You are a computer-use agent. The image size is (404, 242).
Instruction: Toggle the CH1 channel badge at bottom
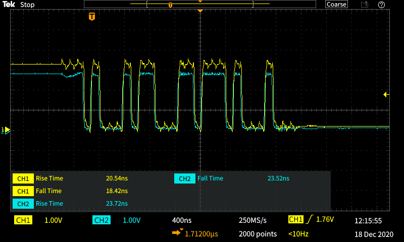point(23,220)
